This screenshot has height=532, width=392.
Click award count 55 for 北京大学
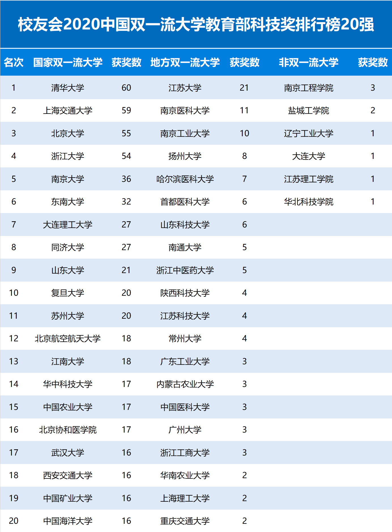pyautogui.click(x=126, y=133)
